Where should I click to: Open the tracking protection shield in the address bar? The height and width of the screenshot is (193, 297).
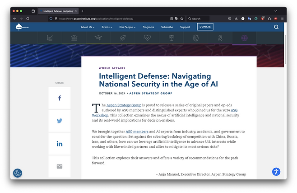[51, 19]
